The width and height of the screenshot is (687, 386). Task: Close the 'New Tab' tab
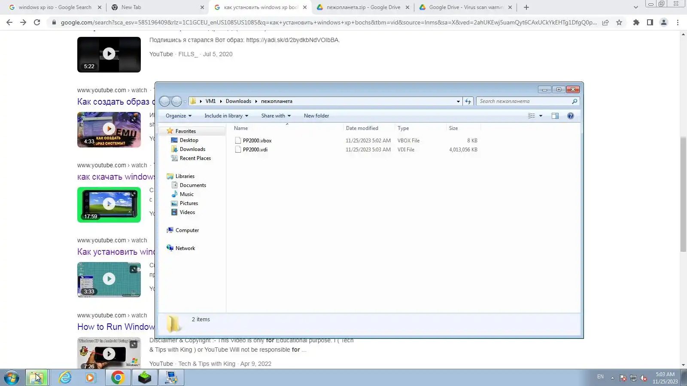point(202,7)
